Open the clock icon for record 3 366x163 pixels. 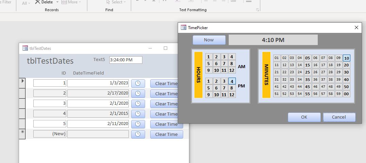138,104
